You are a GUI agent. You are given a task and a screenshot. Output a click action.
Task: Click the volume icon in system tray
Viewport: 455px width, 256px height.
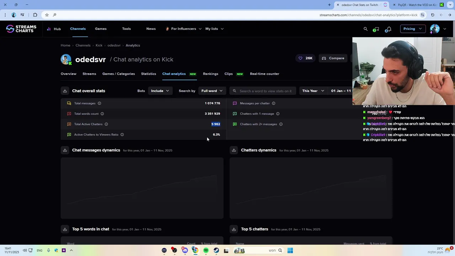click(25, 250)
